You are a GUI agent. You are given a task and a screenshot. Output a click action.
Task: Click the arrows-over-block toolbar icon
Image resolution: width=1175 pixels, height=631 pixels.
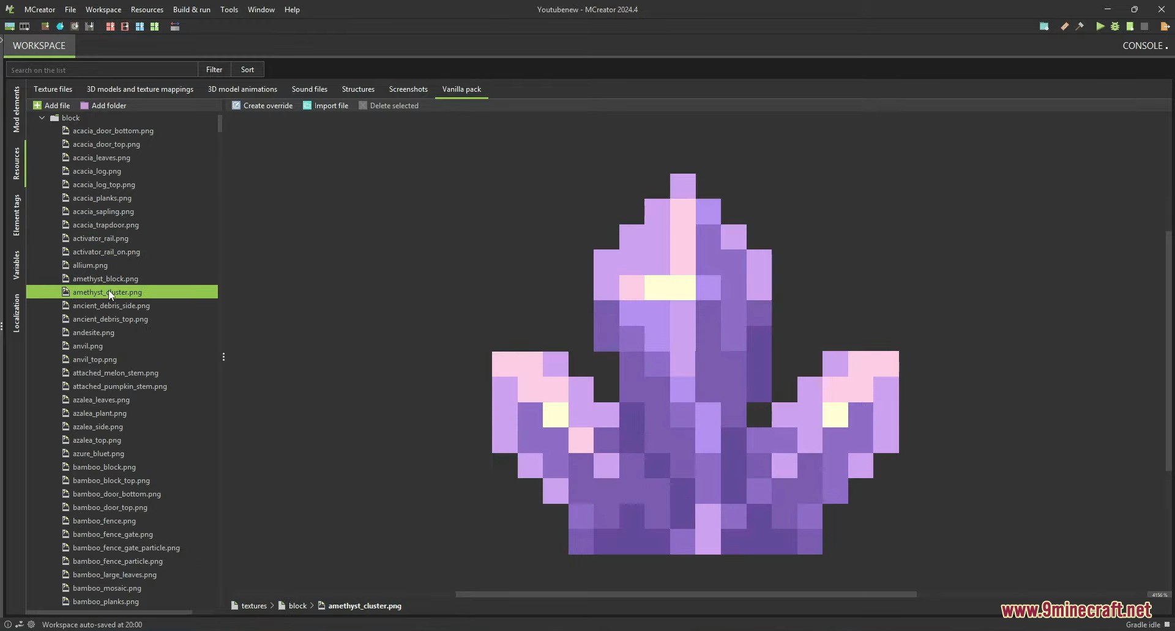tap(175, 26)
